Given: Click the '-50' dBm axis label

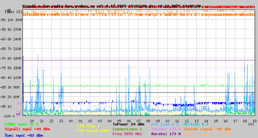Looking at the screenshot, I should coord(3,20).
